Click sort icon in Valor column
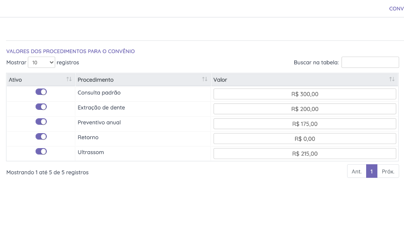The image size is (404, 228). click(392, 79)
